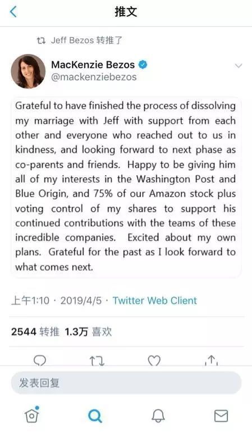Image resolution: width=252 pixels, height=433 pixels.
Task: Click the Twitter Web Client link
Action: tap(155, 300)
